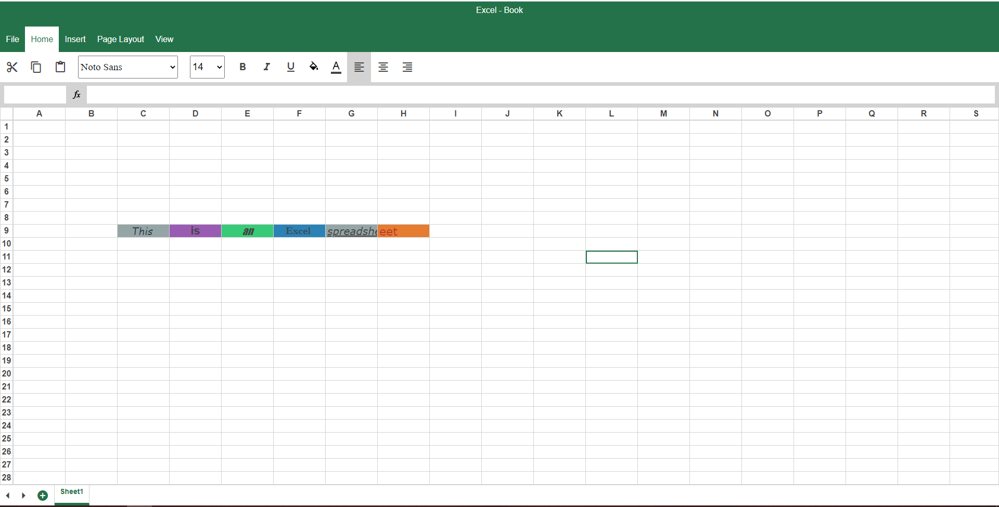Click inside the formula bar
This screenshot has width=999, height=507.
pyautogui.click(x=364, y=95)
